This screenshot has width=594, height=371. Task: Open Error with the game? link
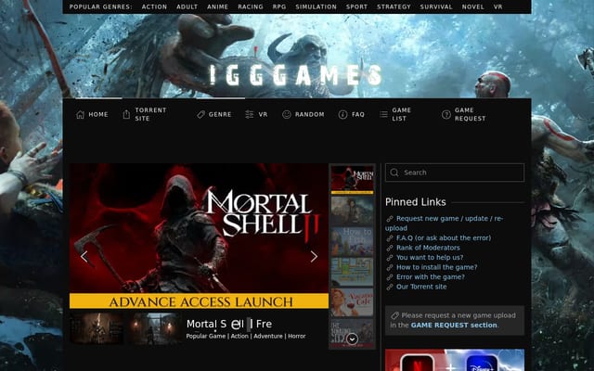431,277
